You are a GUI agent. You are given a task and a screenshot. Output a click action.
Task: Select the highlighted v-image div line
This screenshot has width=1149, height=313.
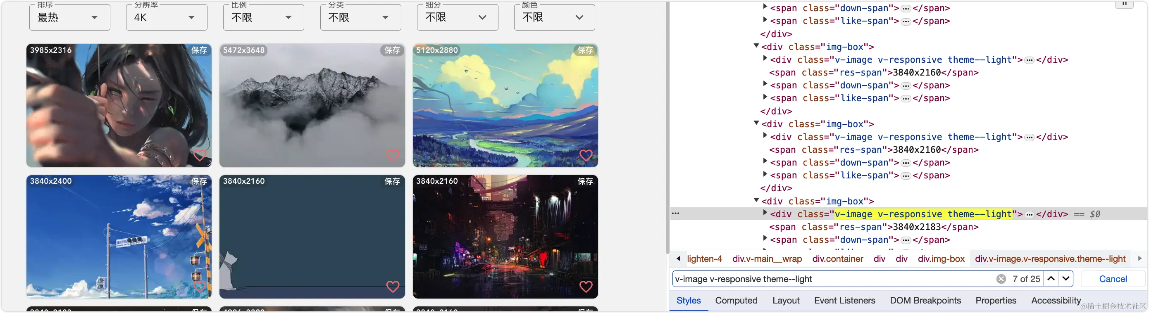909,213
